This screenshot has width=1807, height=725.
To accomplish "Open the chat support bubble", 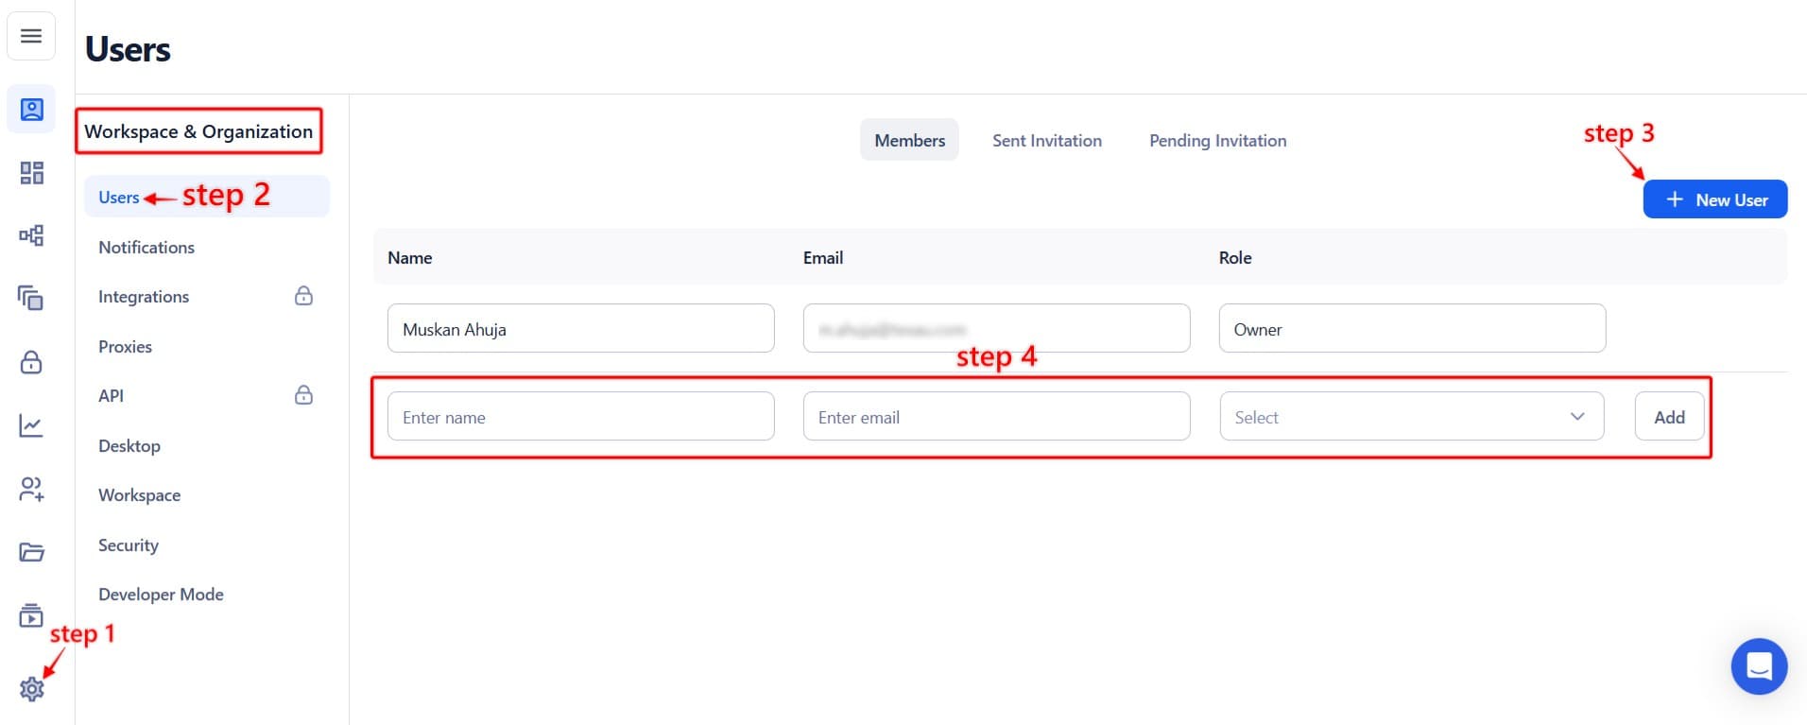I will click(x=1758, y=666).
